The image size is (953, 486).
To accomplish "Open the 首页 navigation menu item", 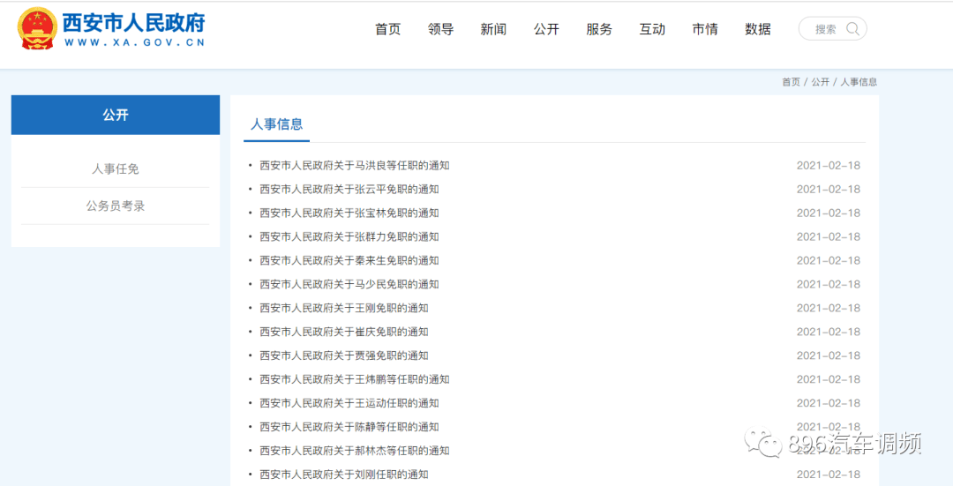I will pyautogui.click(x=387, y=29).
